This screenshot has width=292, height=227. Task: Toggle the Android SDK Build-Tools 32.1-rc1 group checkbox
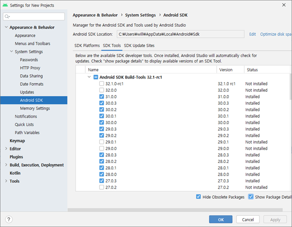tap(96, 77)
